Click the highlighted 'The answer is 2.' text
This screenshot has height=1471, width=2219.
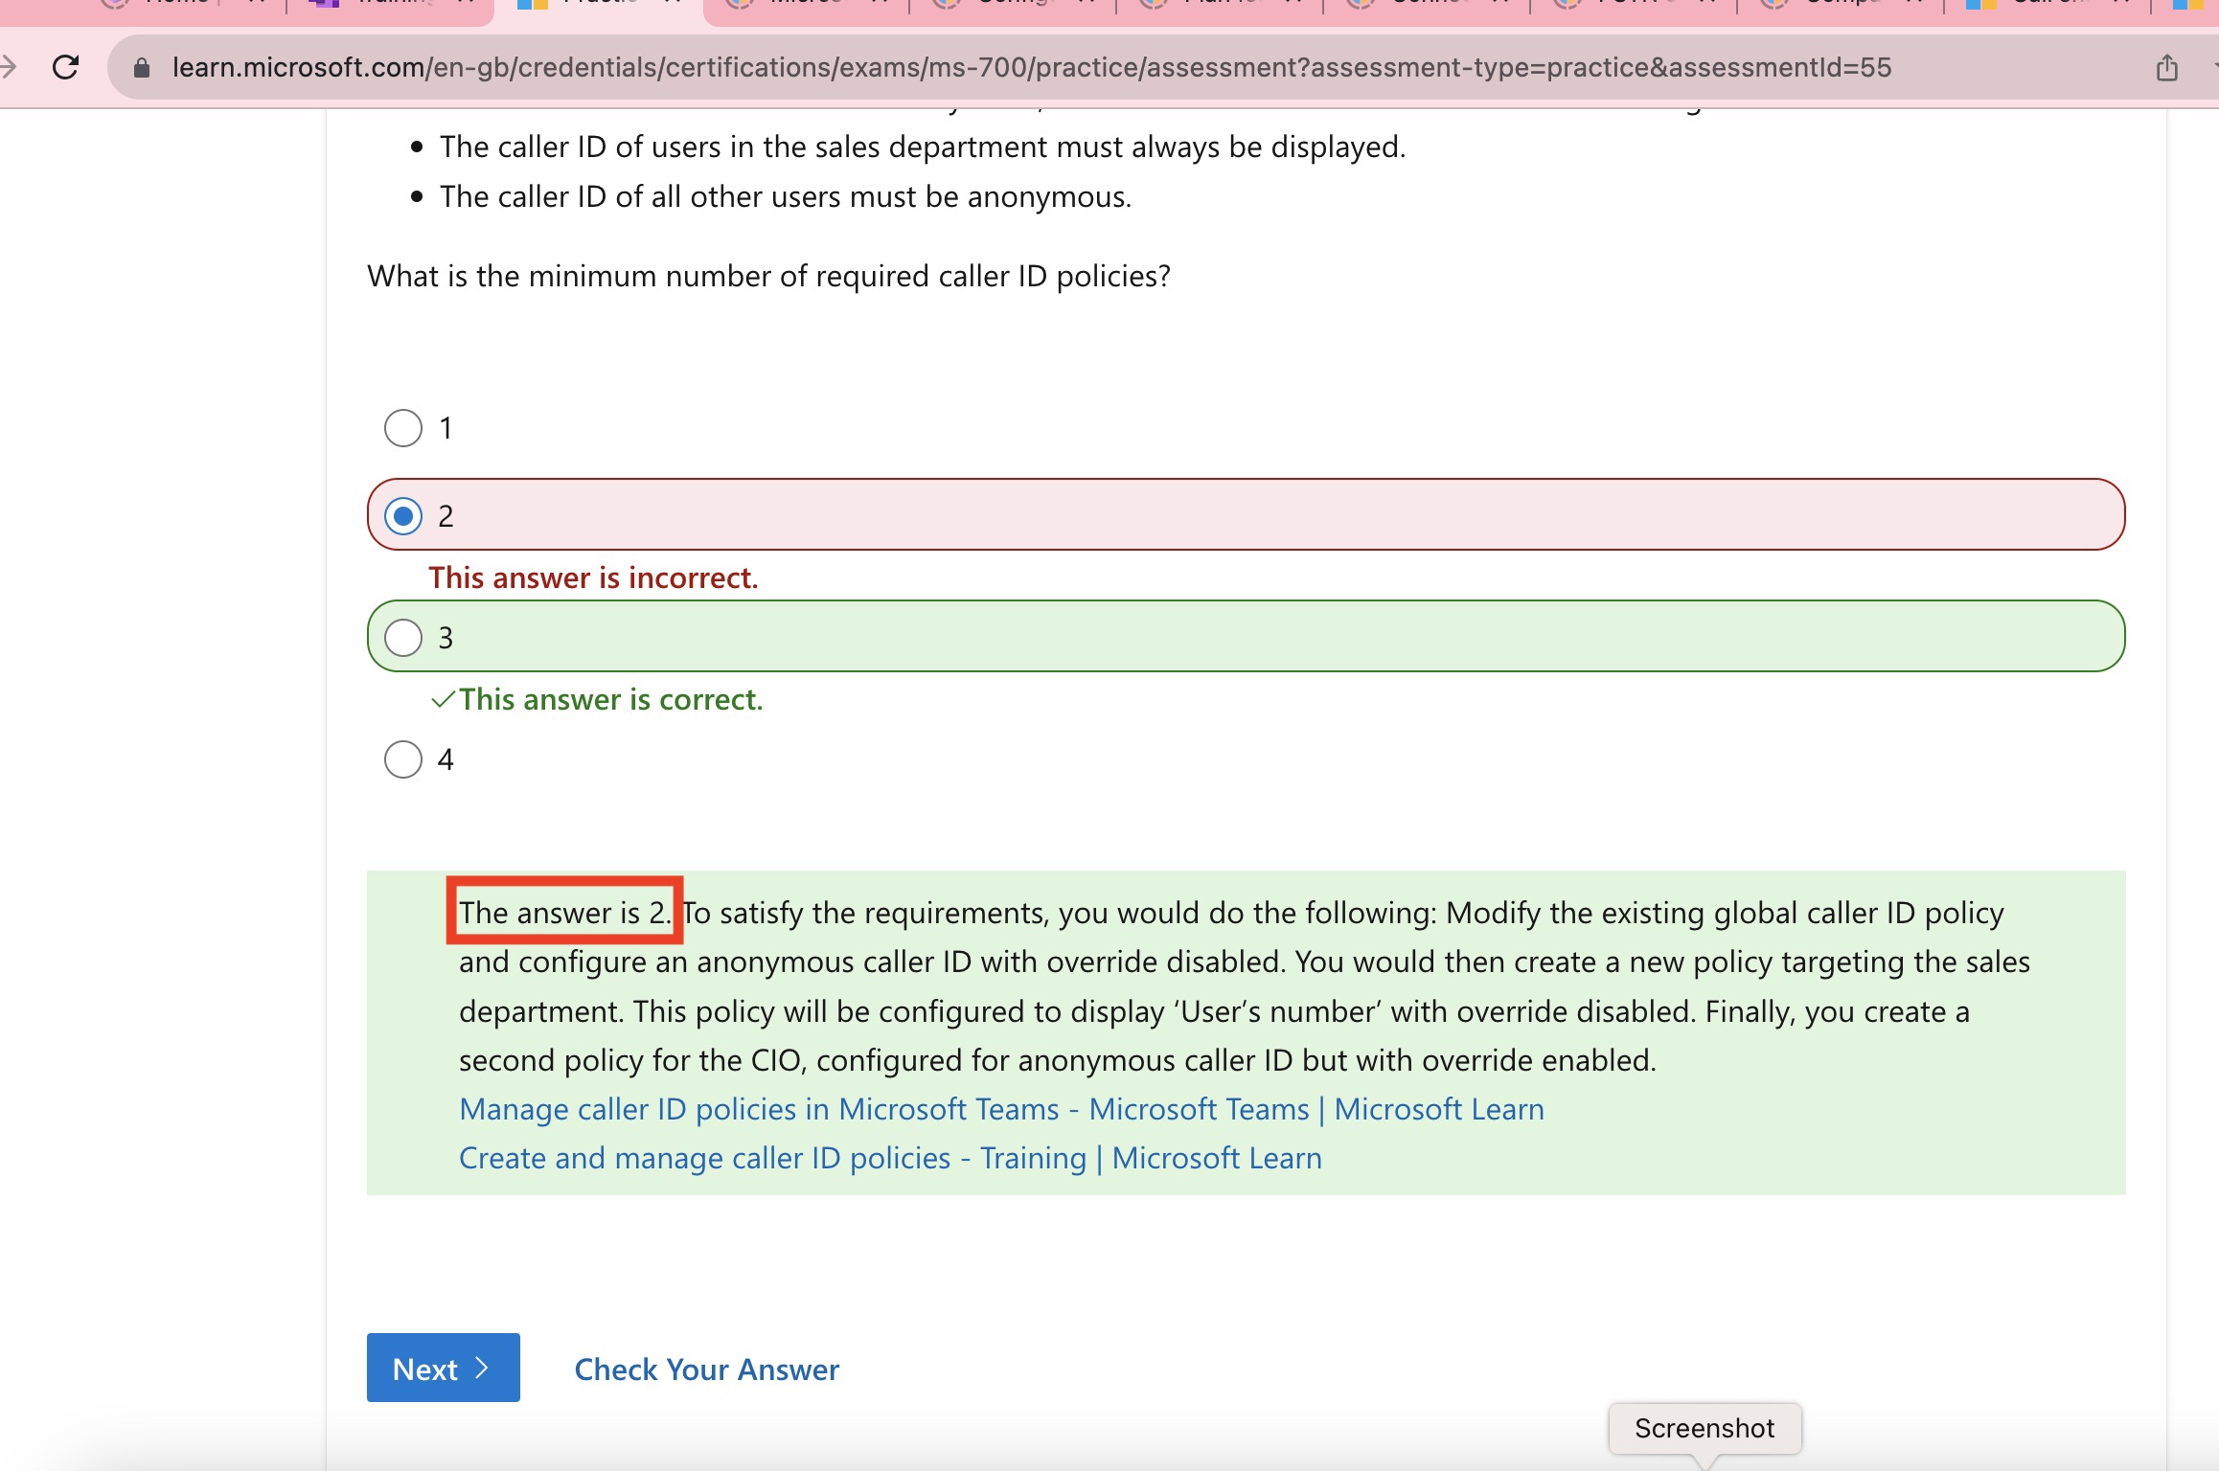click(x=564, y=912)
